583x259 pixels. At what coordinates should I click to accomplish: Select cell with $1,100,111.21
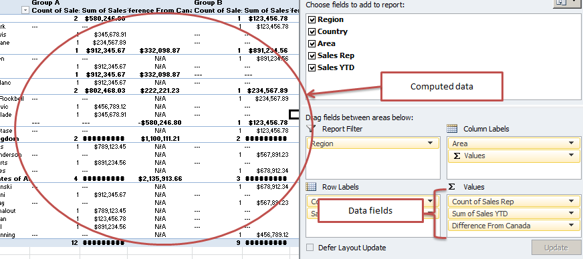coord(160,139)
